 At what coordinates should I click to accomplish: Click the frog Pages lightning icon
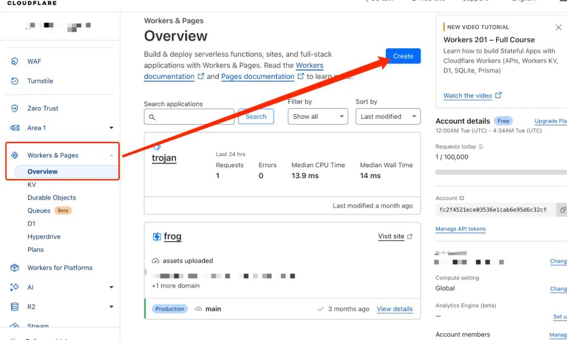[156, 236]
